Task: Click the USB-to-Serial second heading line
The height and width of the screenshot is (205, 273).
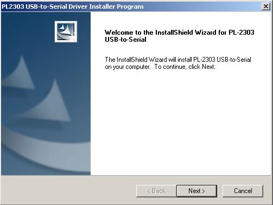Action: click(125, 40)
